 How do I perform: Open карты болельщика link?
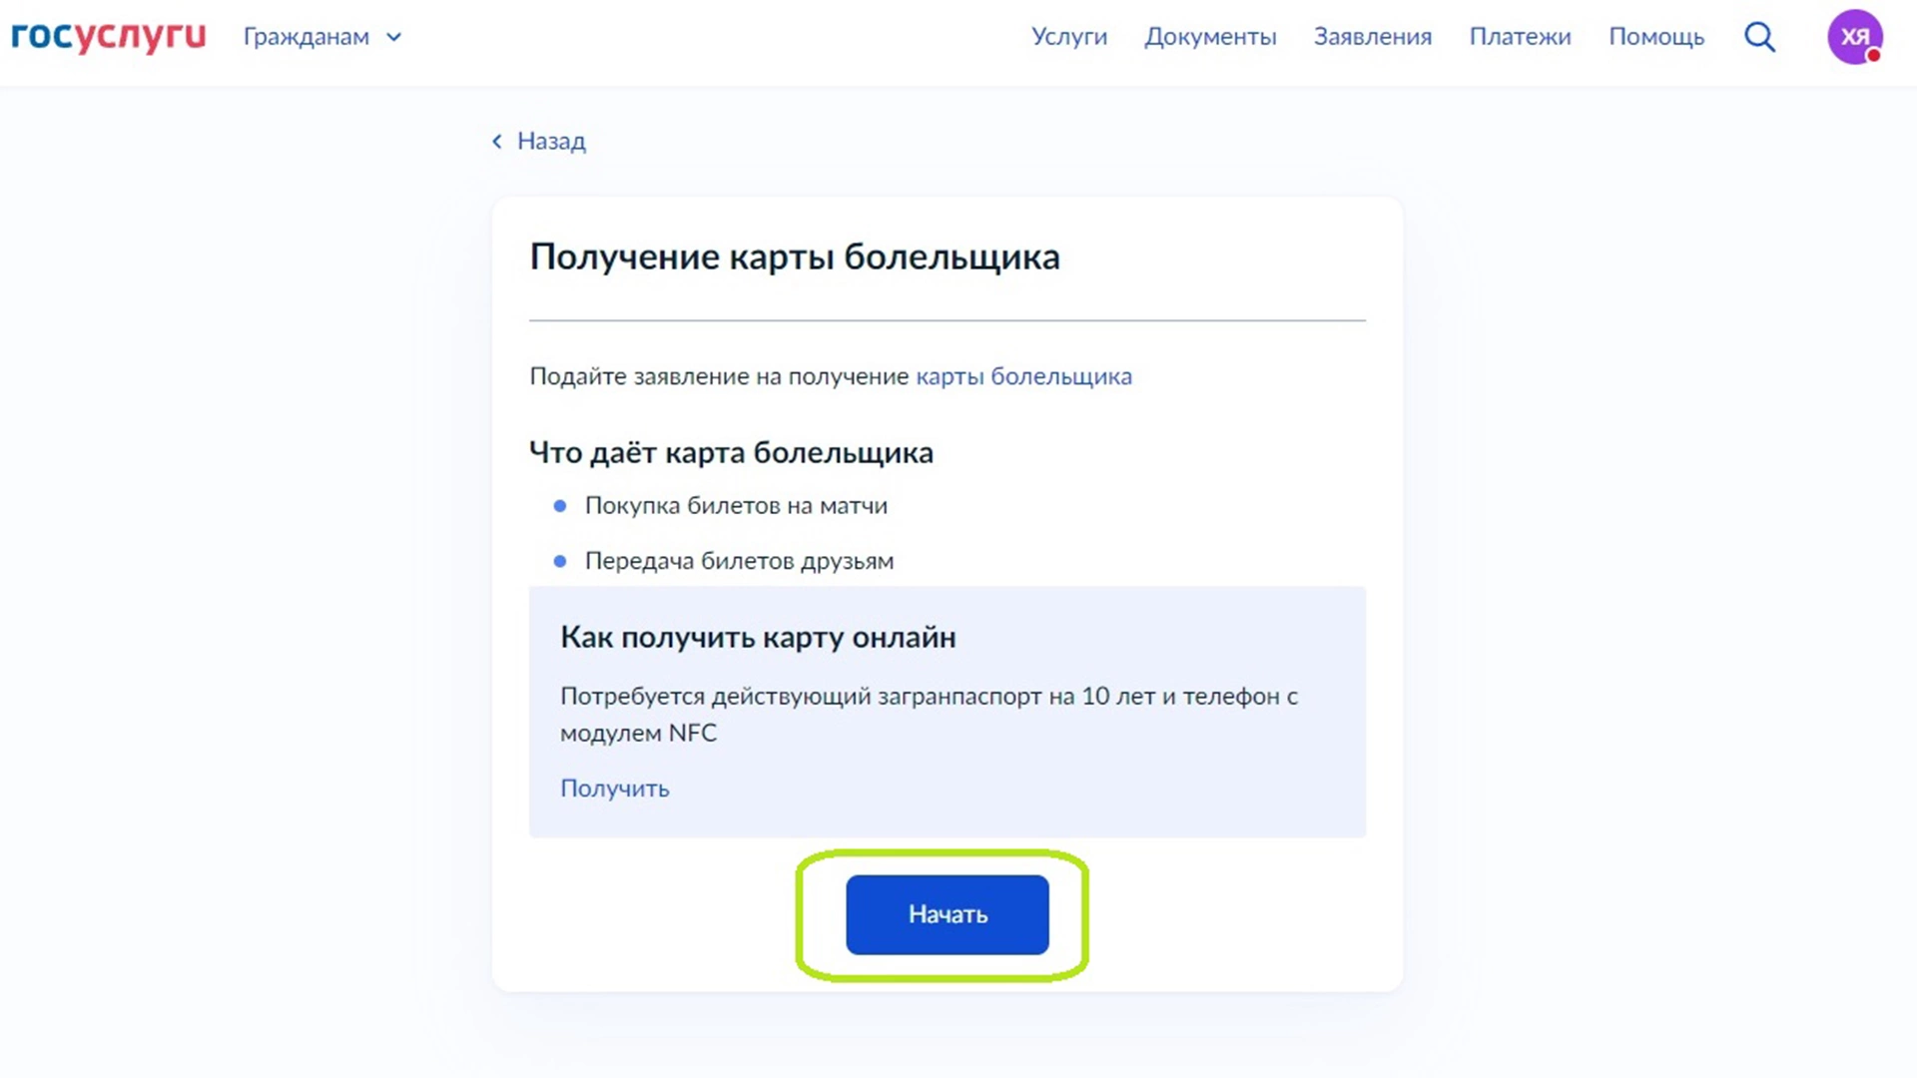point(1024,376)
